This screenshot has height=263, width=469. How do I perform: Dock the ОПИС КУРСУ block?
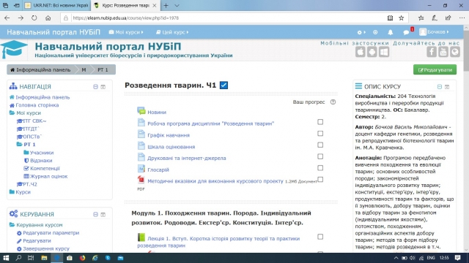(x=447, y=87)
